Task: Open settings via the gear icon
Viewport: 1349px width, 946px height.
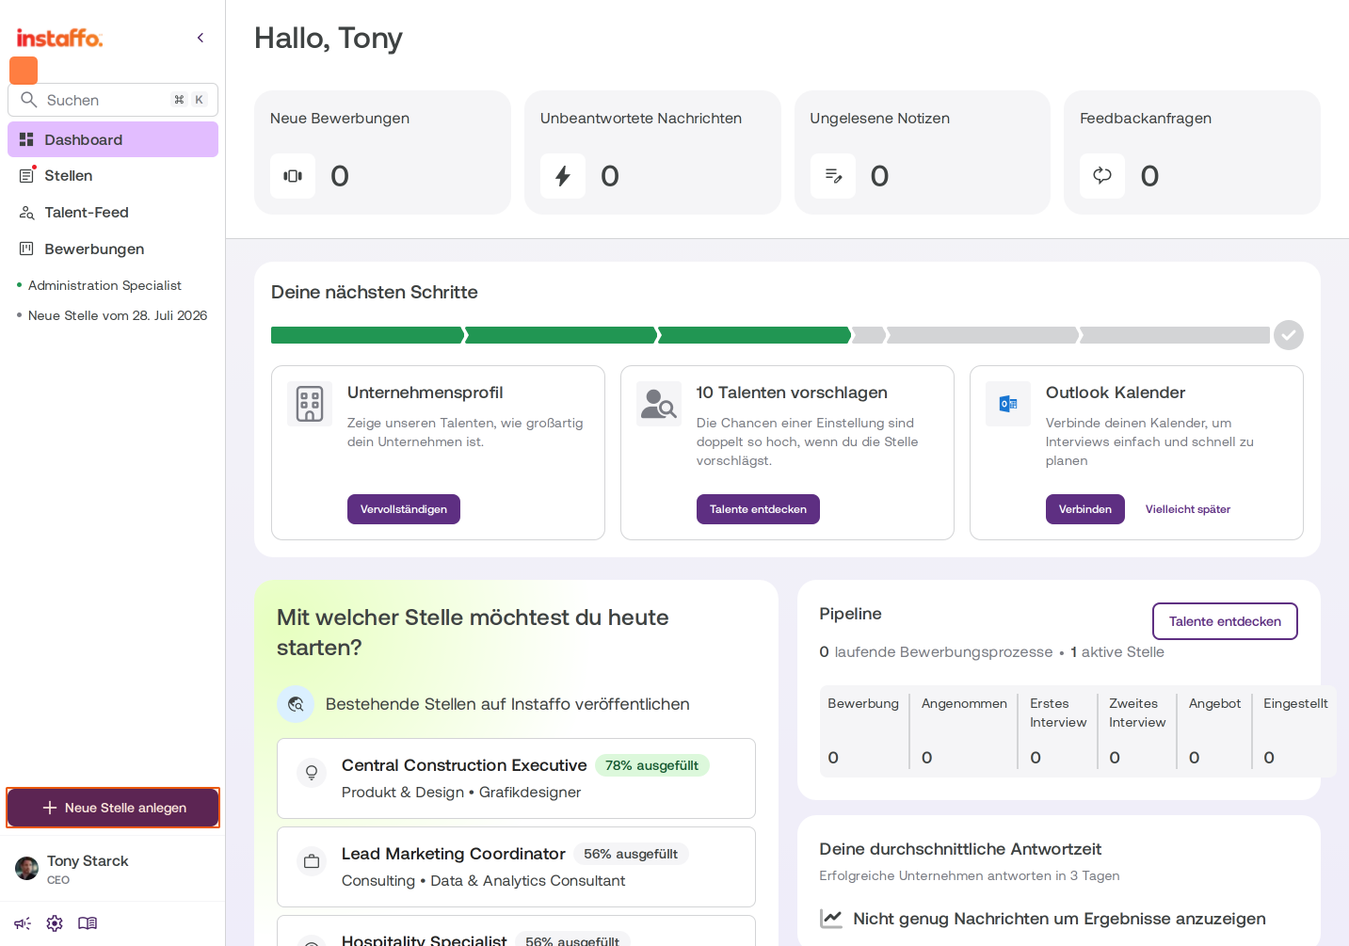Action: (x=55, y=923)
